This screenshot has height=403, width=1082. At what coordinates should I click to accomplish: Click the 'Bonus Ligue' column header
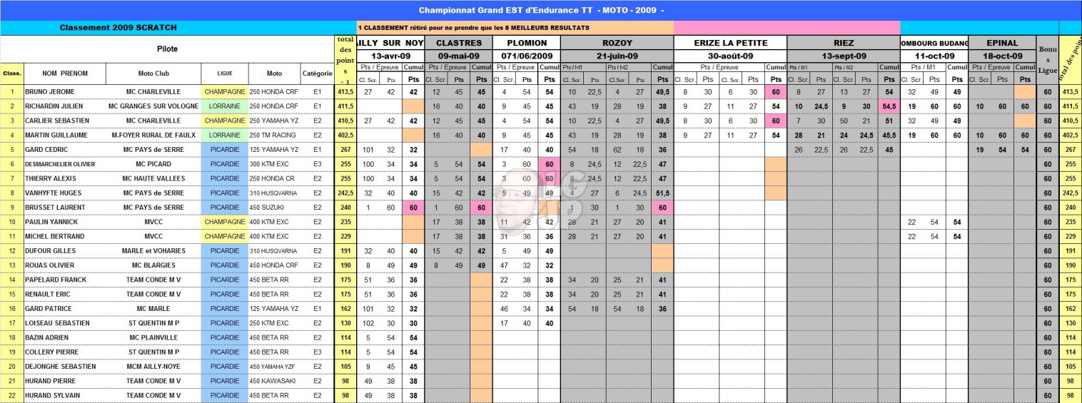(1048, 60)
